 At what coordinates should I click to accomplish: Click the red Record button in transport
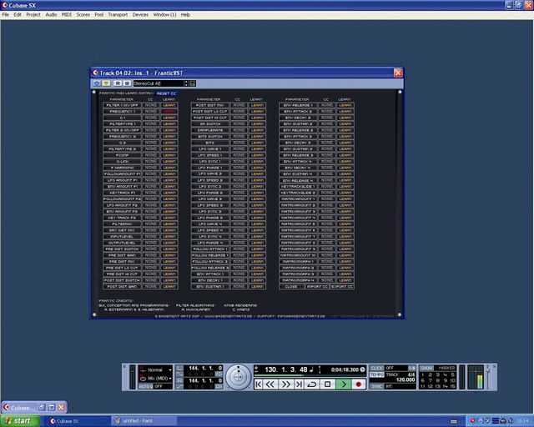click(x=358, y=384)
